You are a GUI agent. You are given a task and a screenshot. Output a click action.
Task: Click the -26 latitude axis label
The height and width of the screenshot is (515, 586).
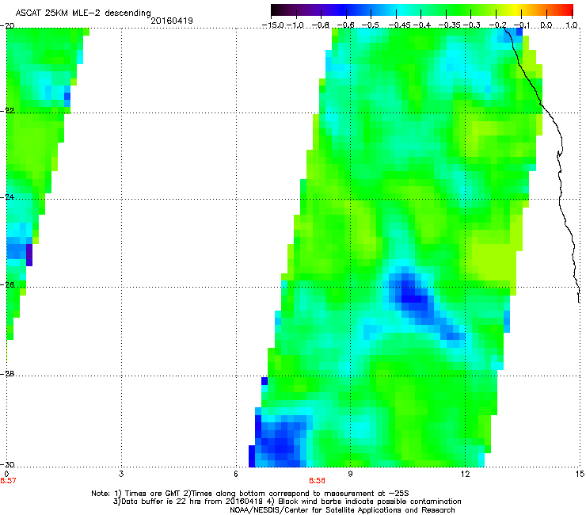coord(7,284)
